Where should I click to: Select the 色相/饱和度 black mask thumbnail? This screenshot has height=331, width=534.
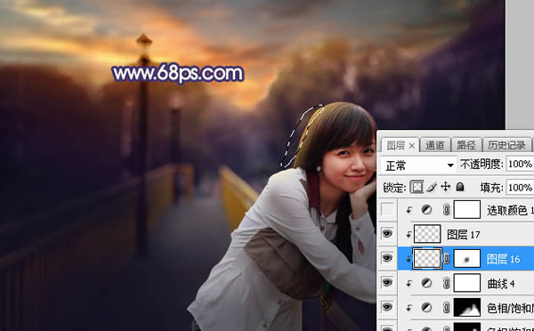point(467,308)
